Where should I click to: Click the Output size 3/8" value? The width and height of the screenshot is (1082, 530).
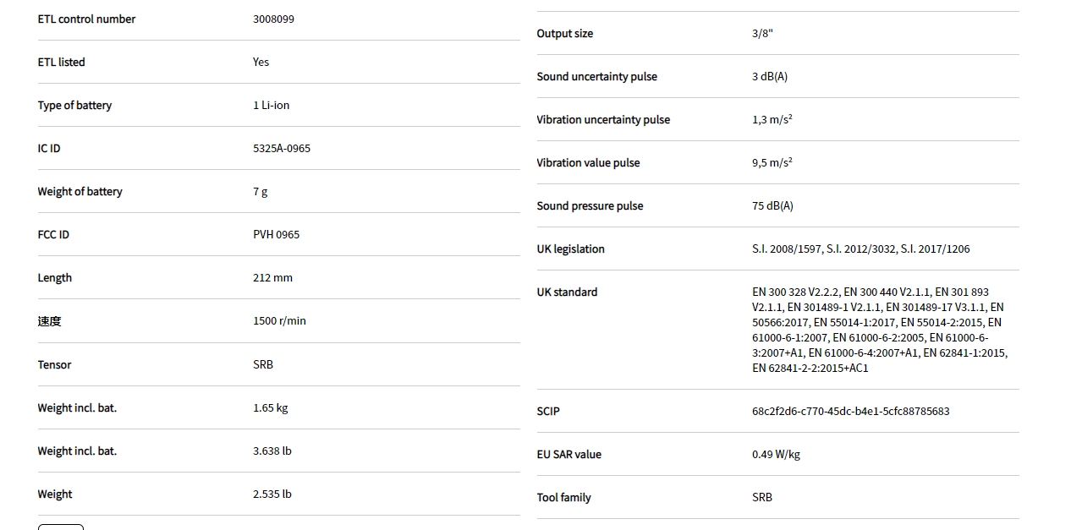point(762,33)
